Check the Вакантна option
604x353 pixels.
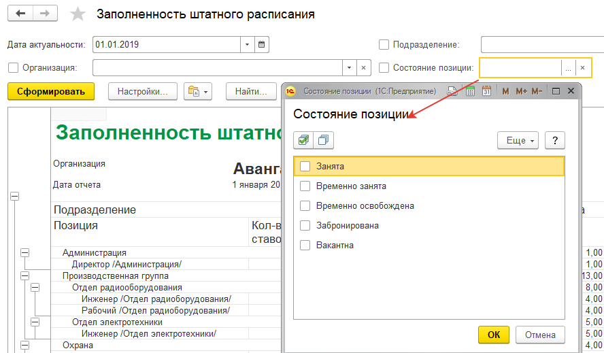tap(305, 245)
